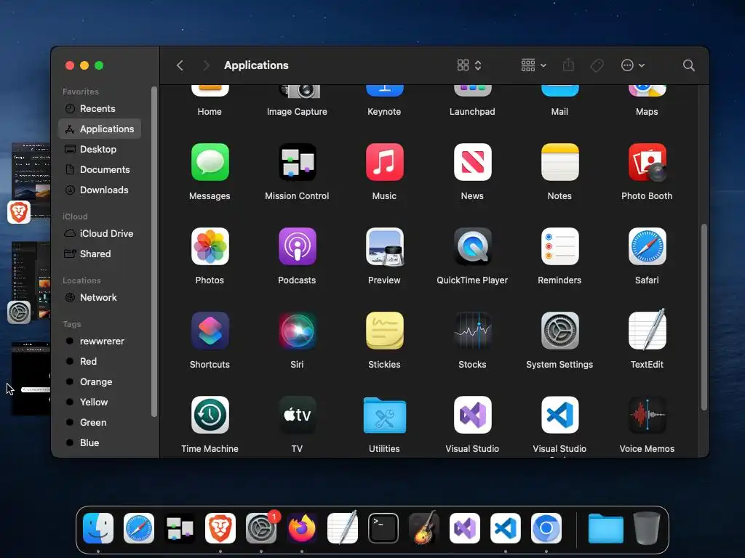Go back with the back chevron
Image resolution: width=745 pixels, height=558 pixels.
tap(180, 65)
